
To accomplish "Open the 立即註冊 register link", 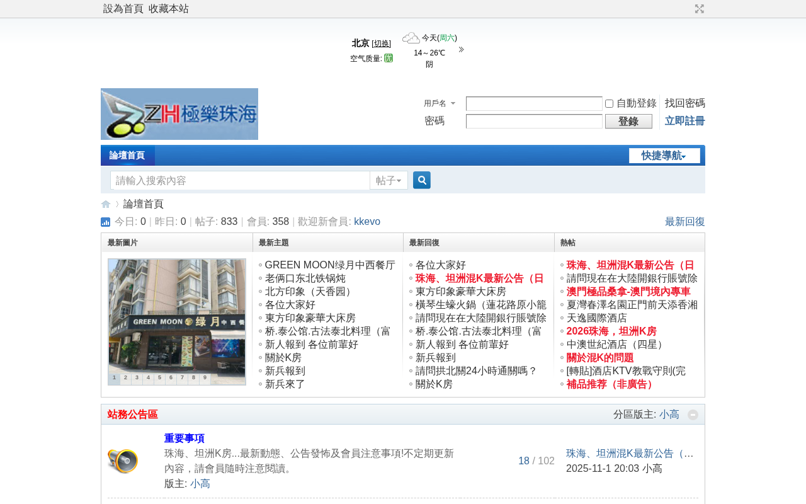I will click(685, 121).
